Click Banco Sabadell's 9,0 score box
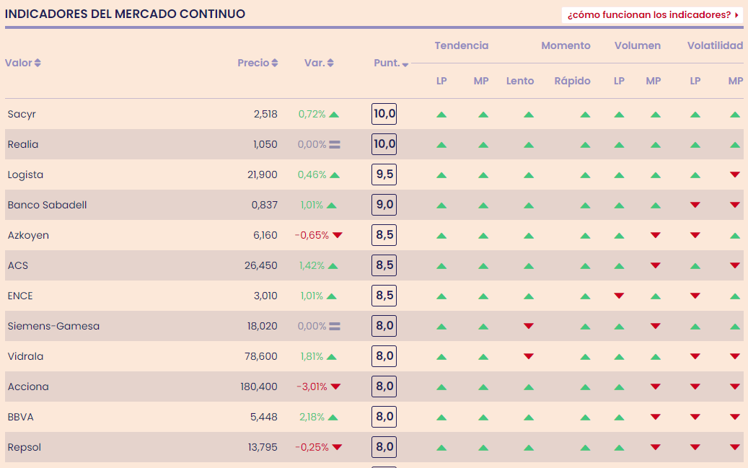The image size is (748, 468). point(384,205)
